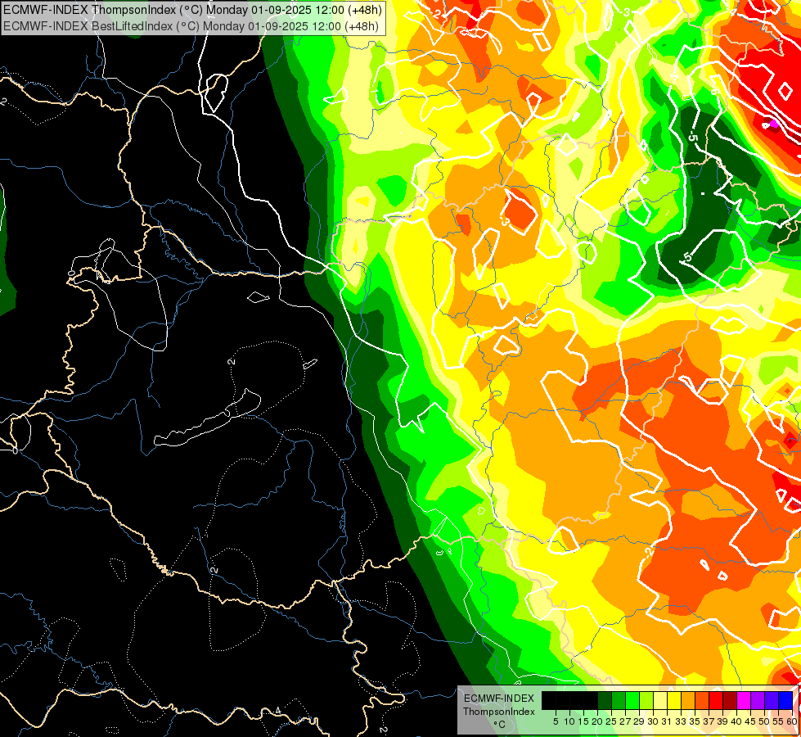Image resolution: width=801 pixels, height=737 pixels.
Task: Click the legend tick value "40"
Action: point(736,721)
